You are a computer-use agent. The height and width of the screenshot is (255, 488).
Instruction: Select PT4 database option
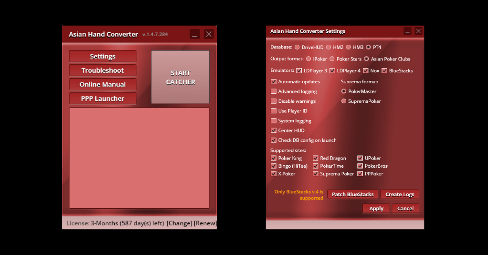point(368,47)
